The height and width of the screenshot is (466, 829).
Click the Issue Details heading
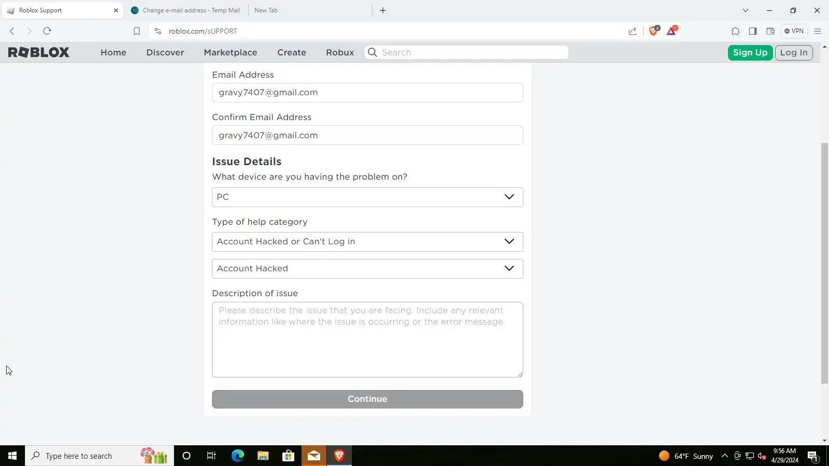(247, 162)
